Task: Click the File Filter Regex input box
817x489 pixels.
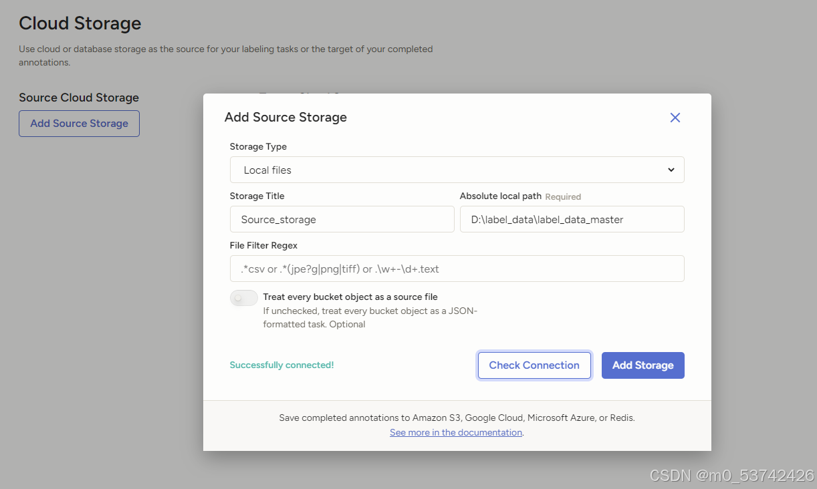Action: [457, 269]
